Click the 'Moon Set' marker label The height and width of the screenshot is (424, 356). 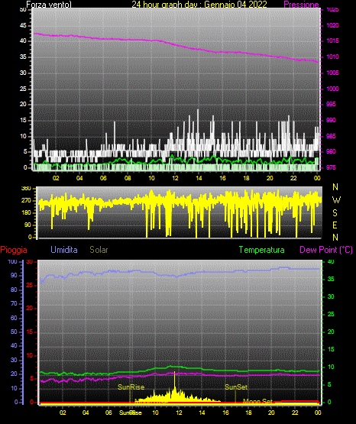click(x=257, y=401)
